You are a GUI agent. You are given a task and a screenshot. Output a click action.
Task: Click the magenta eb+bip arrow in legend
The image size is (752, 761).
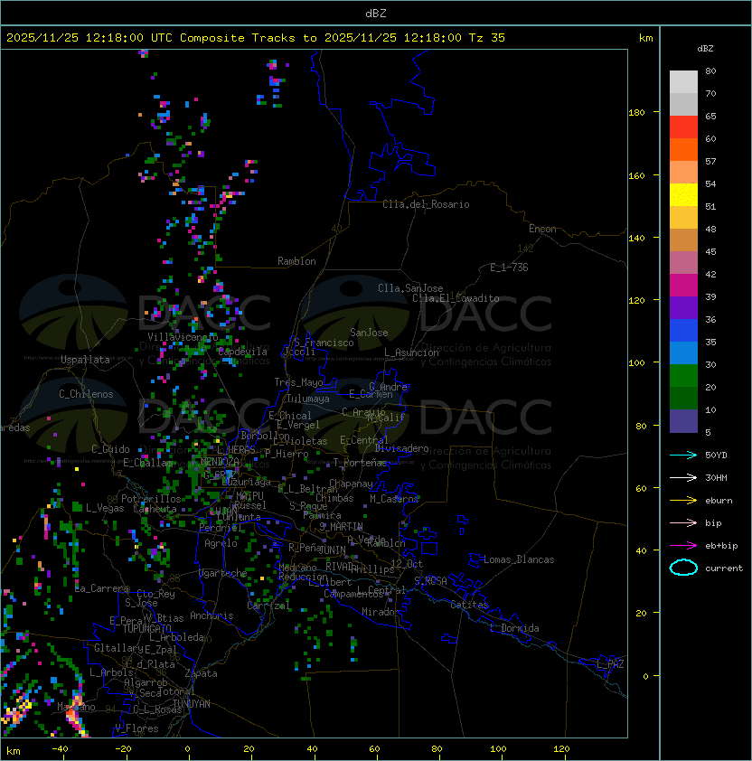(683, 546)
